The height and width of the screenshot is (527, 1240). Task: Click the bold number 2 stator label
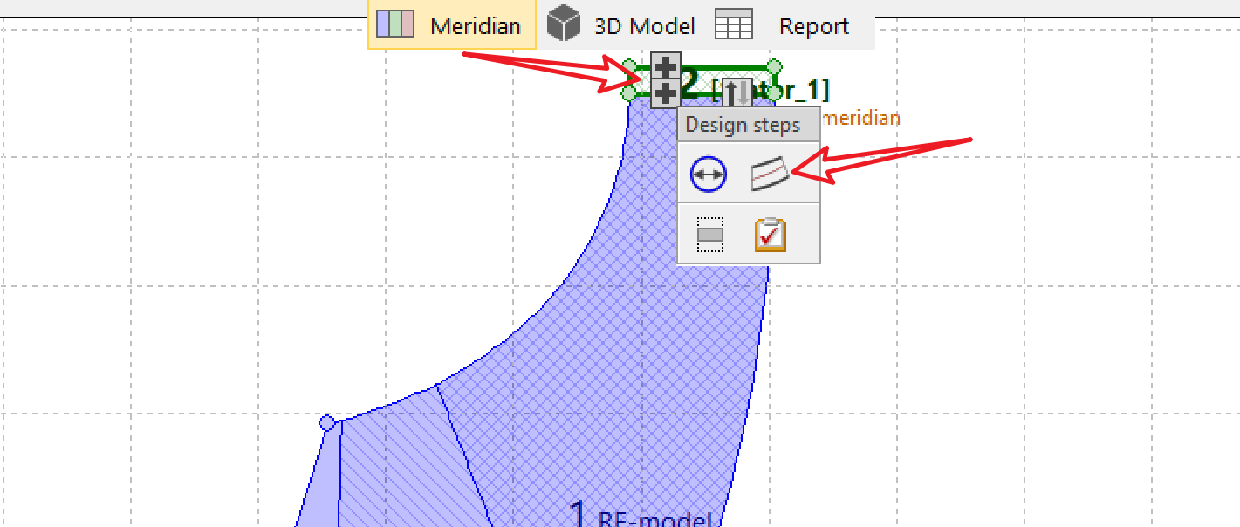pos(689,84)
